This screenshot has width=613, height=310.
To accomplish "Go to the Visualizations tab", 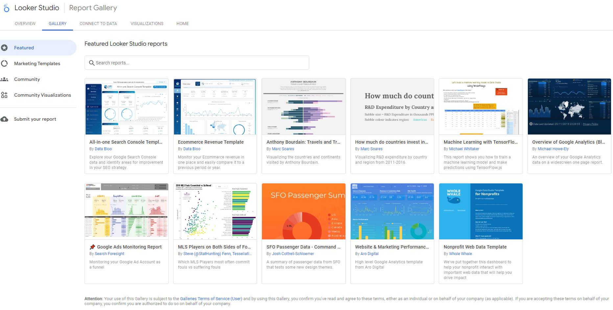I will click(147, 24).
